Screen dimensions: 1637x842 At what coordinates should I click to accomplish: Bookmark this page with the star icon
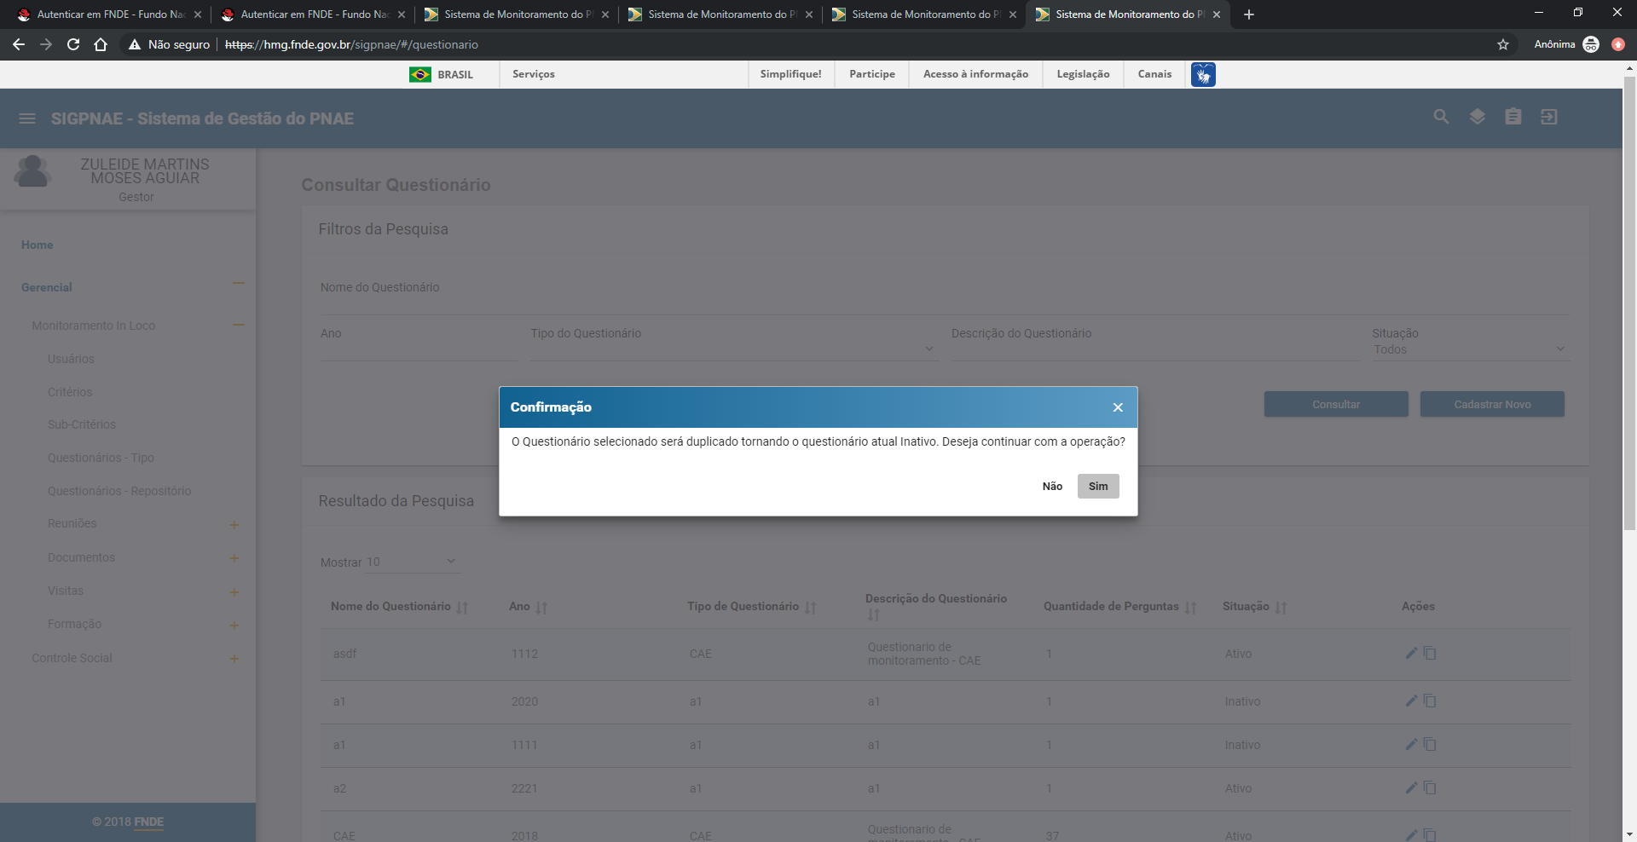coord(1502,44)
